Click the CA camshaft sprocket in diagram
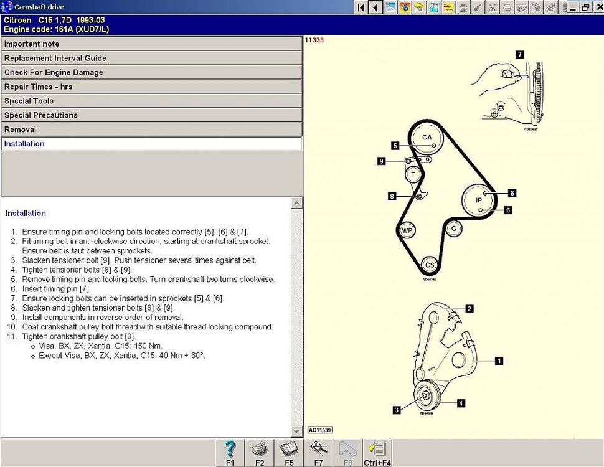Screen dimensions: 604x467 (427, 138)
